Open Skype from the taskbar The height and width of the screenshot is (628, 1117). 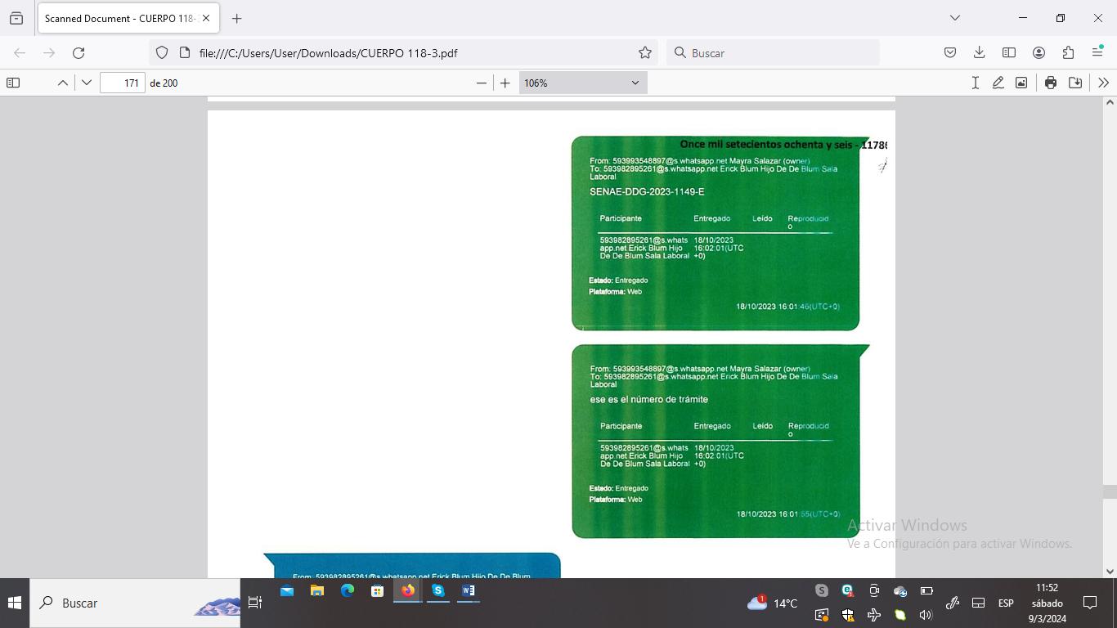[437, 590]
